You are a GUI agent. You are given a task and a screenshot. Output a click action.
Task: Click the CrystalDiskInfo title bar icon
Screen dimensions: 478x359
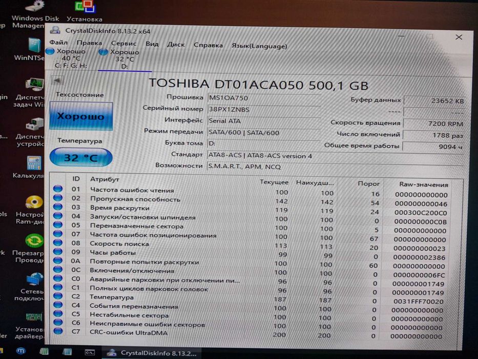[x=55, y=30]
